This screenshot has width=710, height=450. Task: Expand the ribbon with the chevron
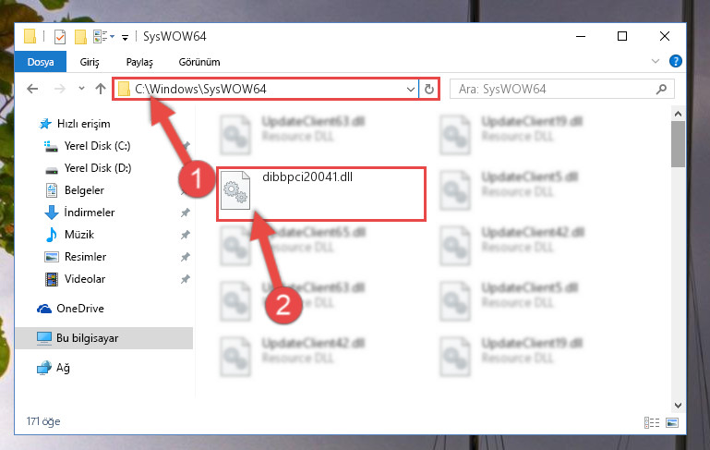tap(656, 61)
